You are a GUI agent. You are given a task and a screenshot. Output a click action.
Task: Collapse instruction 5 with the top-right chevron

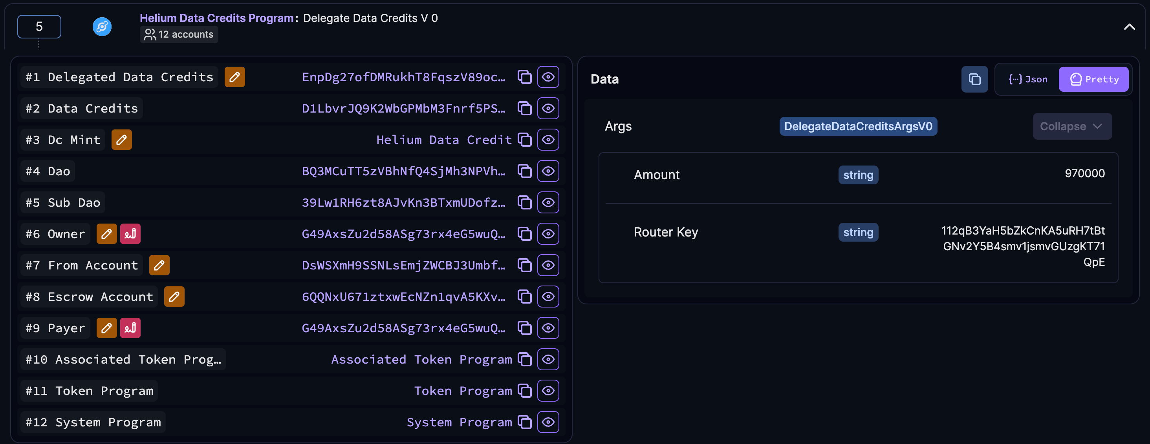[1129, 27]
